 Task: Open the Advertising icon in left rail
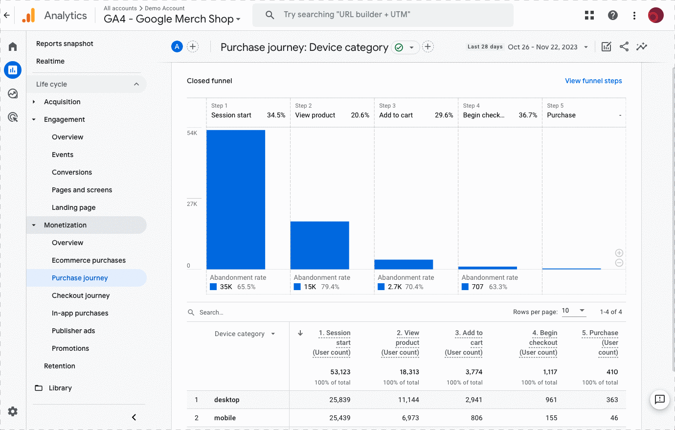13,117
